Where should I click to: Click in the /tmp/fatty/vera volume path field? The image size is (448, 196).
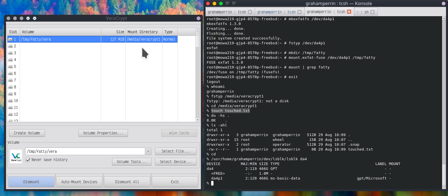tap(85, 151)
